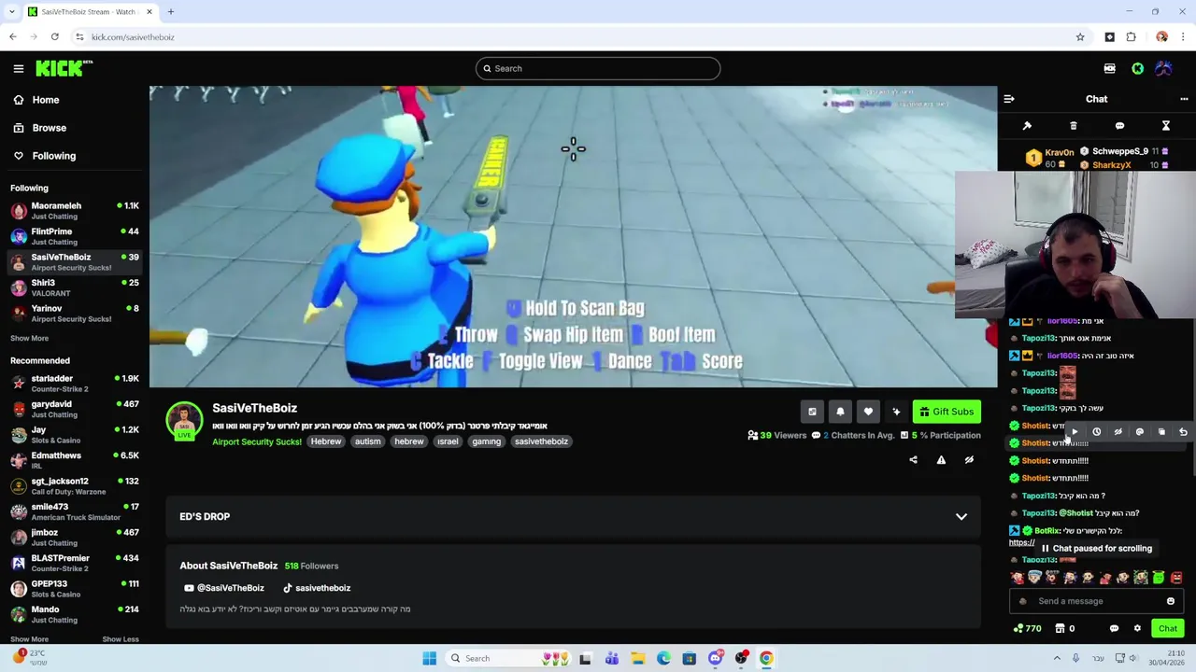Viewport: 1196px width, 672px height.
Task: Reload the page in the browser
Action: (x=55, y=37)
